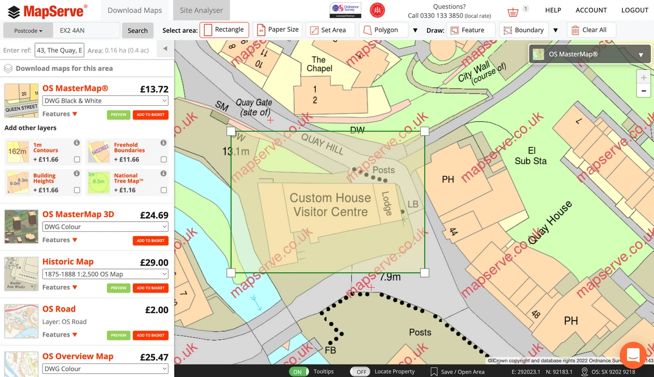Click Save / Open Area bookmark
654x377 pixels.
point(457,372)
